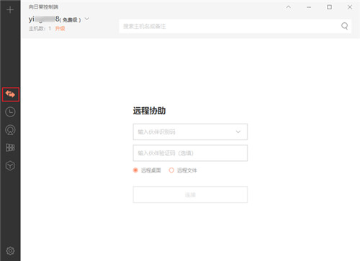Viewport: 360px width, 261px height.
Task: Open the screen mirroring sidebar icon
Action: click(x=10, y=130)
